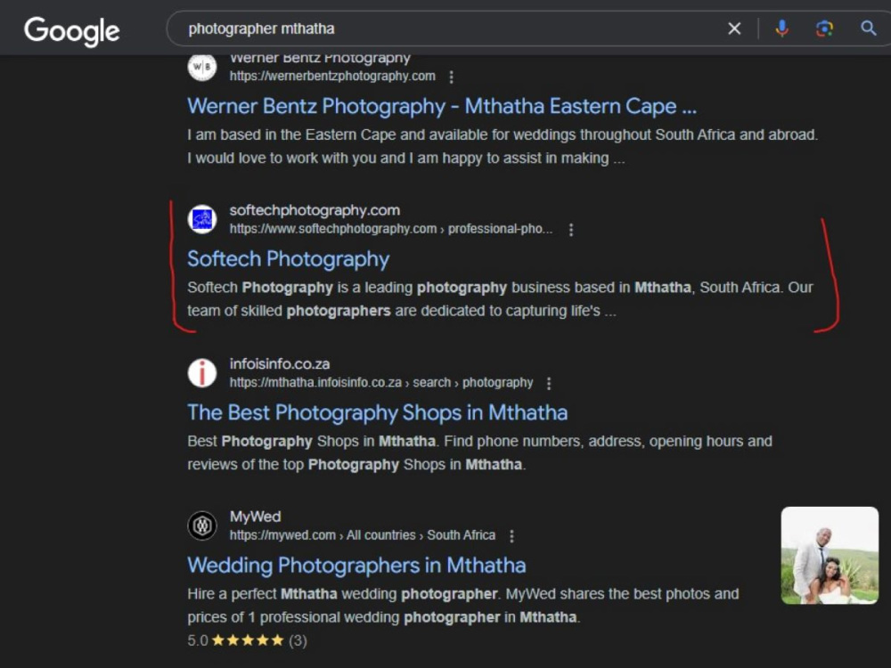Click softechphotography.com site name
Screen dimensions: 891x668
(315, 210)
